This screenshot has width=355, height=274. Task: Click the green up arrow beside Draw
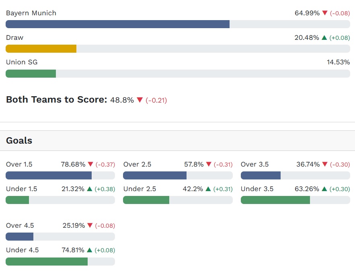324,38
